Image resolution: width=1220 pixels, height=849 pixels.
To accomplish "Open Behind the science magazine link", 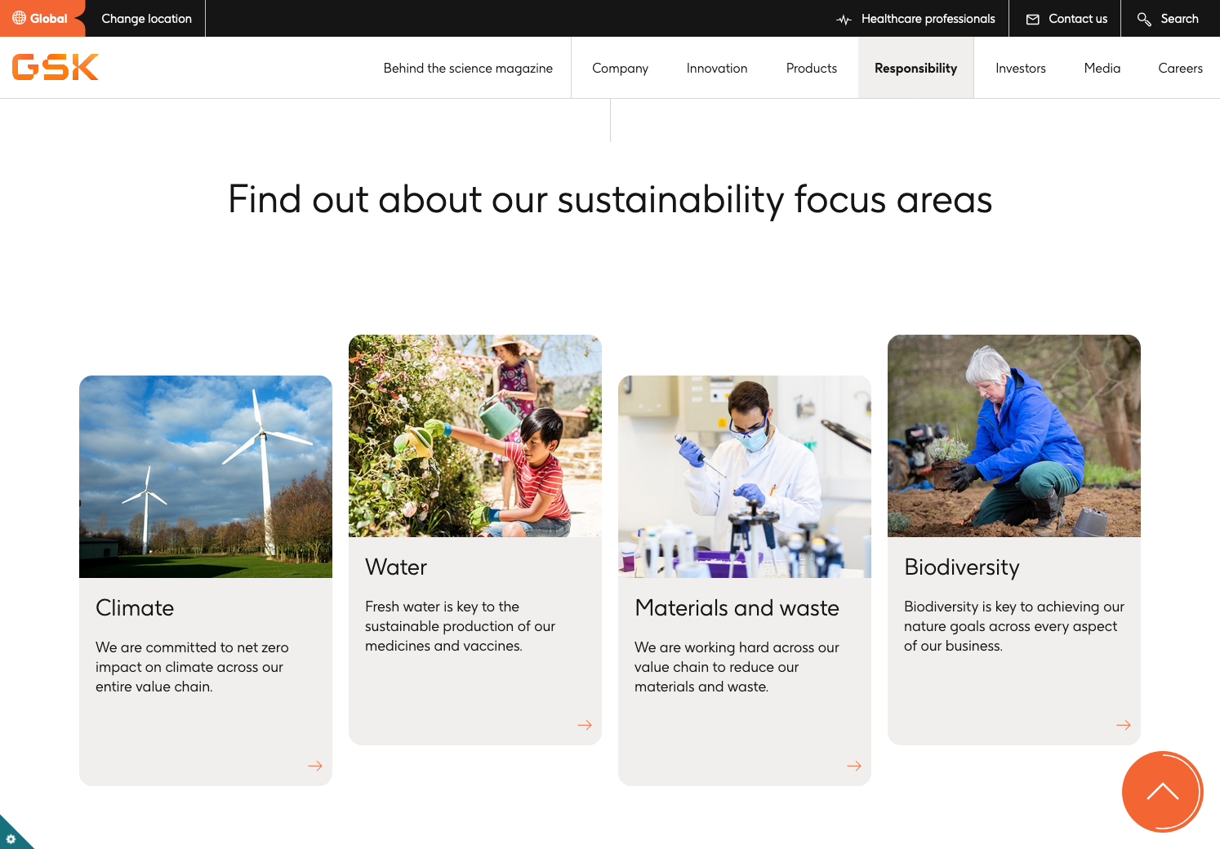I will click(468, 69).
